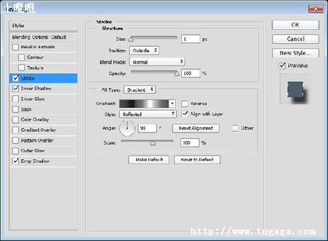Focus the Opacity value field
The image size is (328, 241).
pos(190,73)
